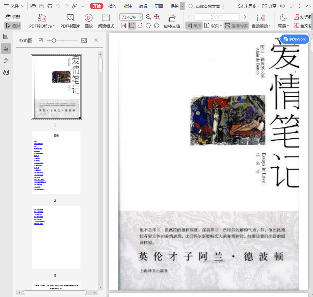Click the 转为Word button
Viewport: 313px width, 297px height.
point(295,39)
